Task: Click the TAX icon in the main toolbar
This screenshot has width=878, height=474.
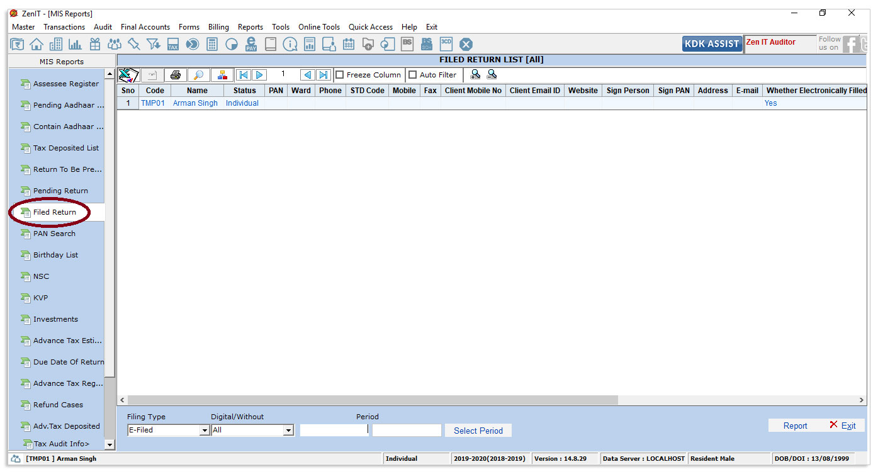Action: tap(173, 44)
